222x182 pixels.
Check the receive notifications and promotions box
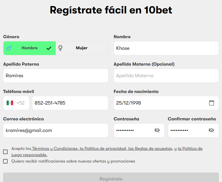point(5,161)
